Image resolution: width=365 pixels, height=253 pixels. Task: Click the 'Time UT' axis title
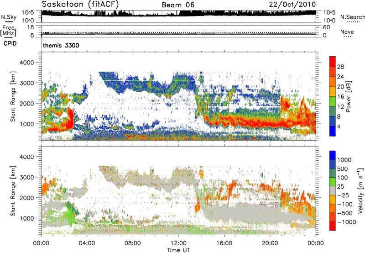pyautogui.click(x=178, y=250)
